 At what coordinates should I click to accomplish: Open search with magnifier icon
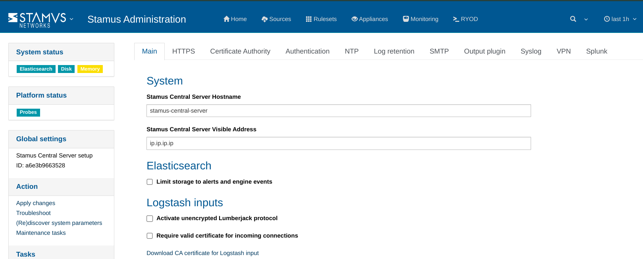pyautogui.click(x=573, y=19)
